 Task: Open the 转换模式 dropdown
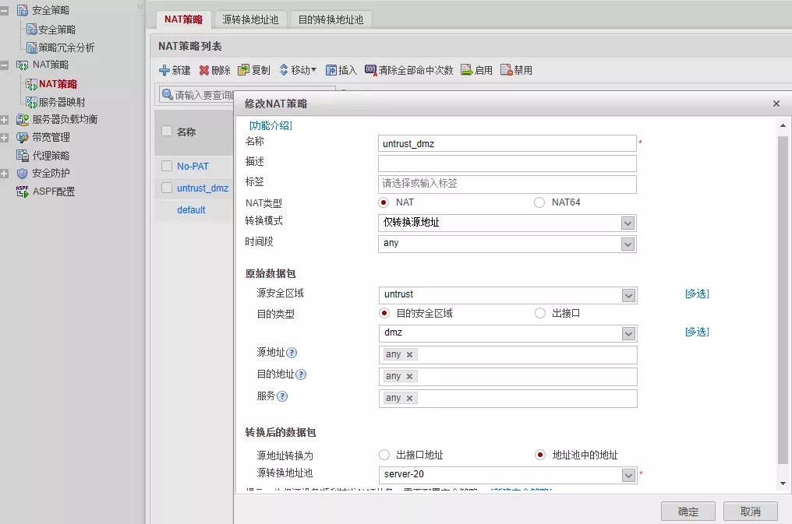628,223
